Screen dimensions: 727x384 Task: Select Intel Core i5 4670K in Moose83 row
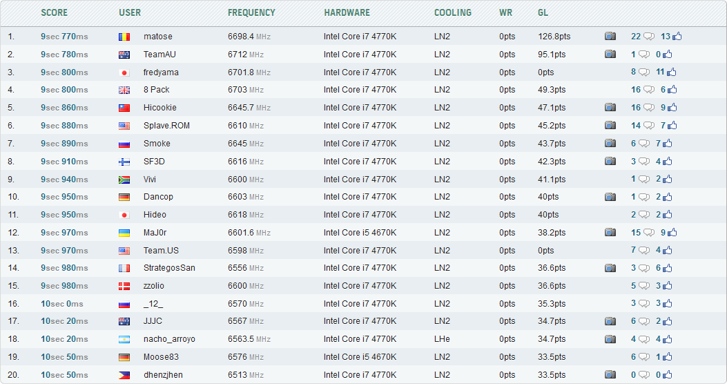pyautogui.click(x=360, y=356)
